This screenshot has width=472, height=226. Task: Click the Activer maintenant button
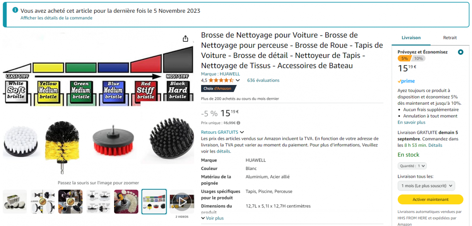pyautogui.click(x=430, y=199)
